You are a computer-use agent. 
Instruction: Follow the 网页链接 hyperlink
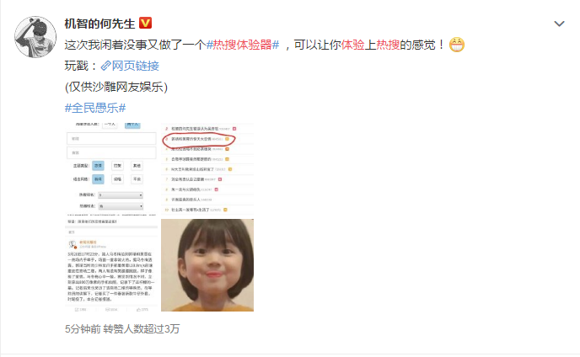pyautogui.click(x=136, y=66)
